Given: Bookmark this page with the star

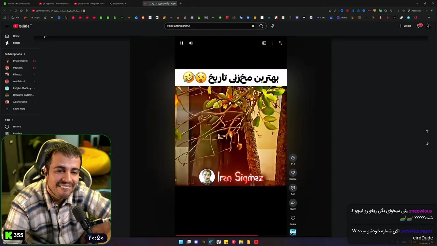Looking at the screenshot, I should (x=330, y=11).
